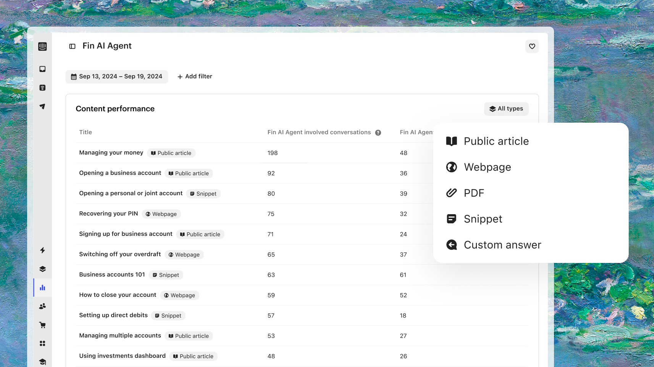Open the apps grid sidebar icon

point(42,343)
